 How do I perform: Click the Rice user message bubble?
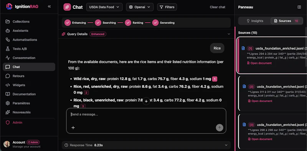click(x=217, y=48)
